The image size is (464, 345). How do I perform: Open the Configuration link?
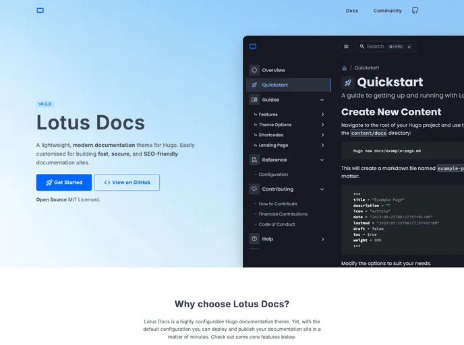click(273, 175)
